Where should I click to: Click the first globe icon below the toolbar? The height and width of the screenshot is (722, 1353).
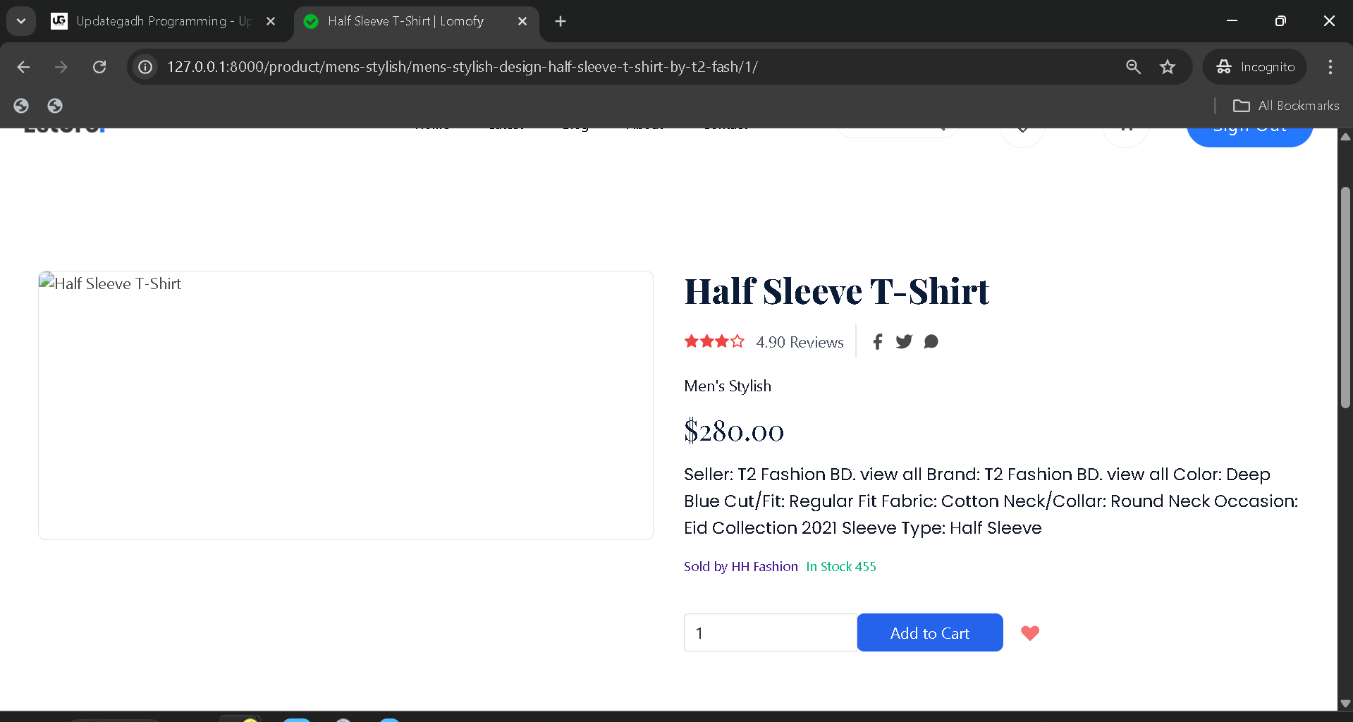click(x=20, y=105)
